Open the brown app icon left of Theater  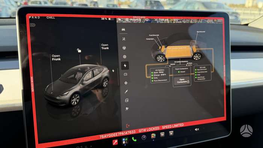pyautogui.click(x=162, y=134)
